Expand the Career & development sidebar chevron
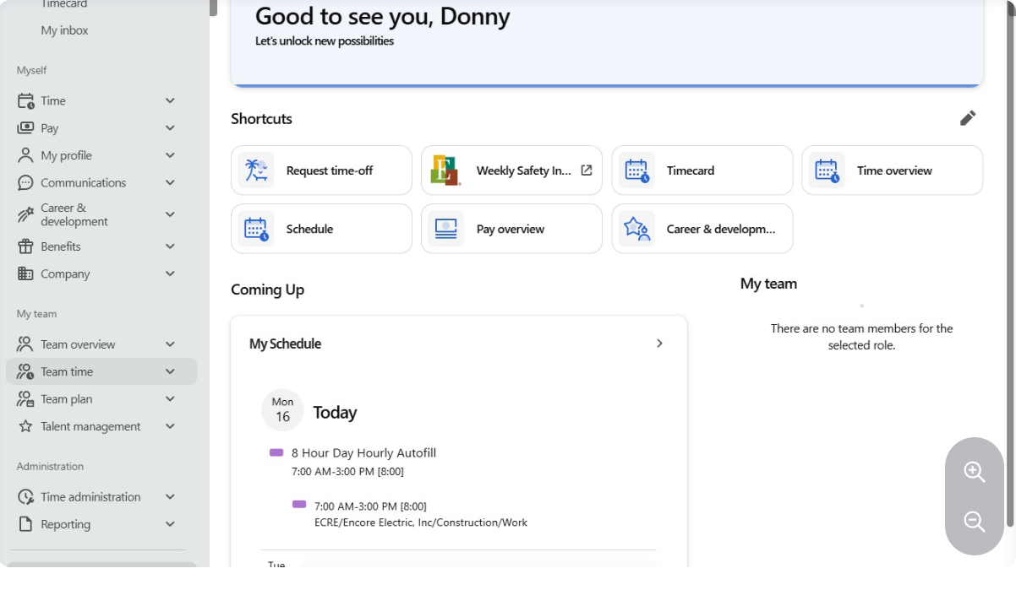This screenshot has width=1016, height=590. 170,214
